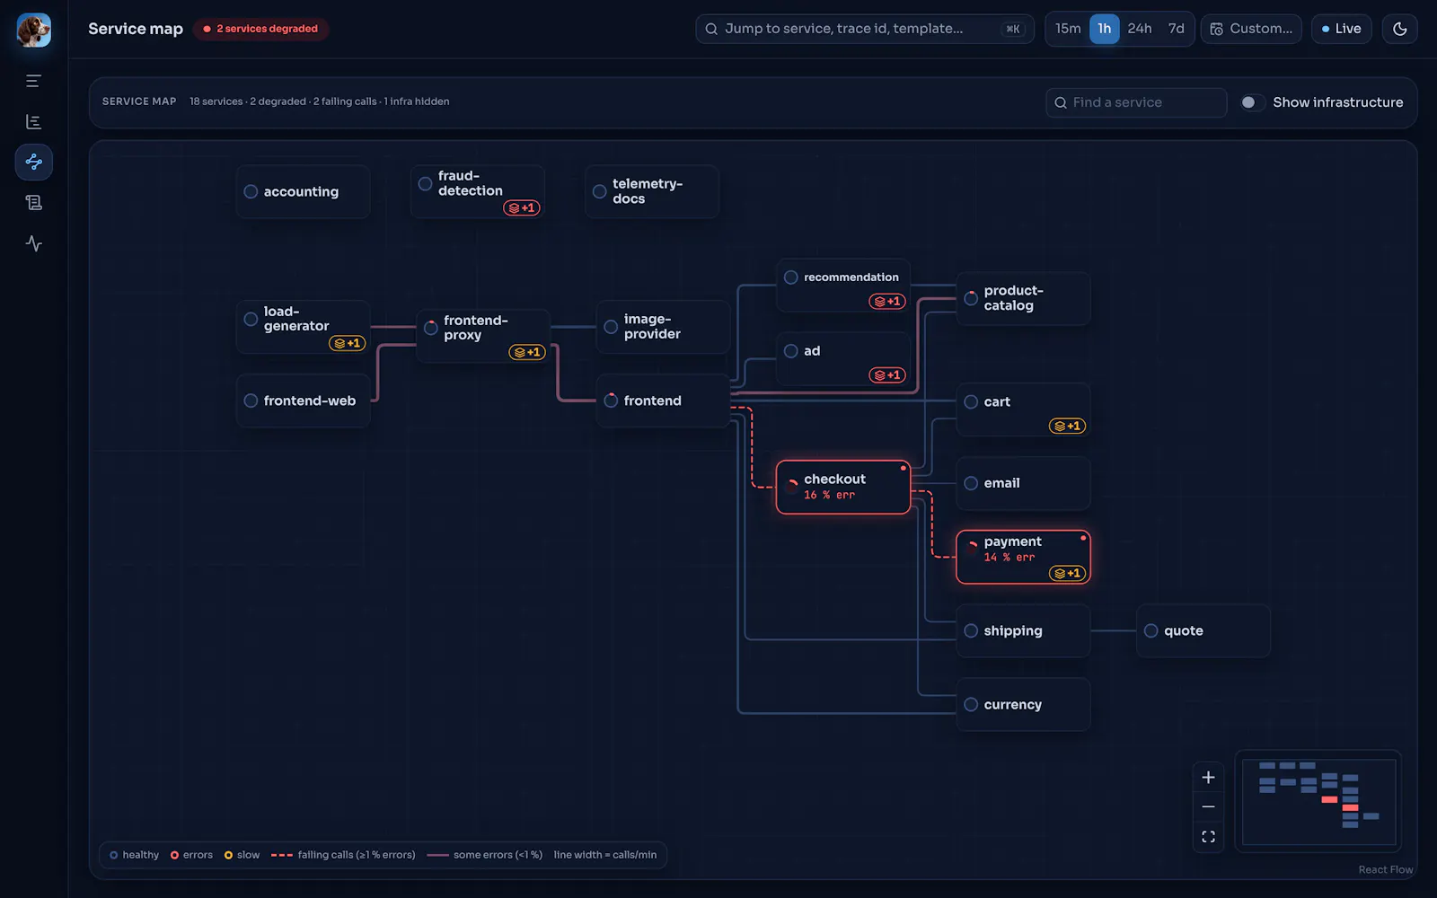Enable Show infrastructure toggle

click(x=1252, y=102)
